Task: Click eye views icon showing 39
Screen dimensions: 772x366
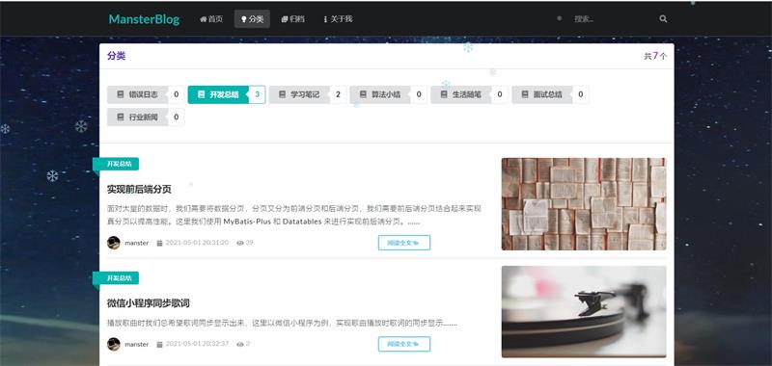Action: 240,243
